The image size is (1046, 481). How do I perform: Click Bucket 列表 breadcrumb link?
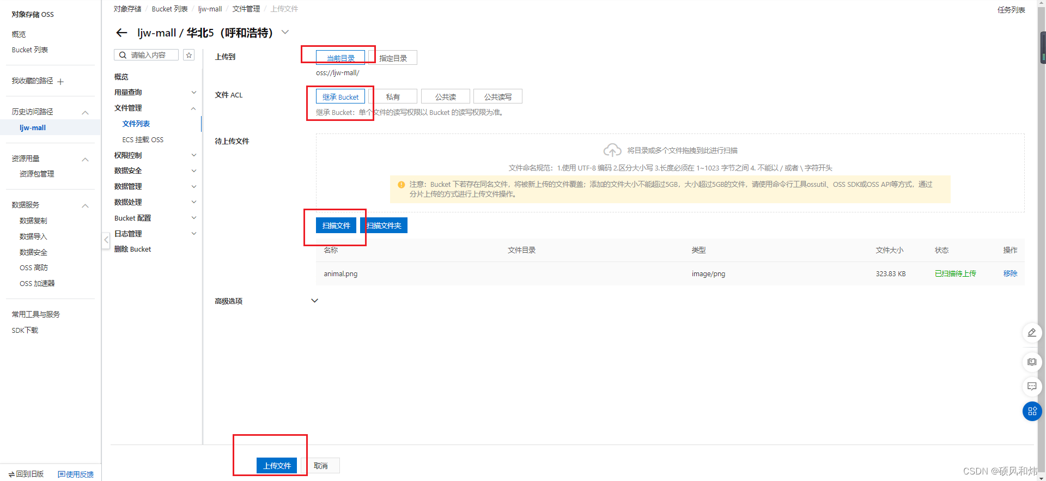click(169, 9)
